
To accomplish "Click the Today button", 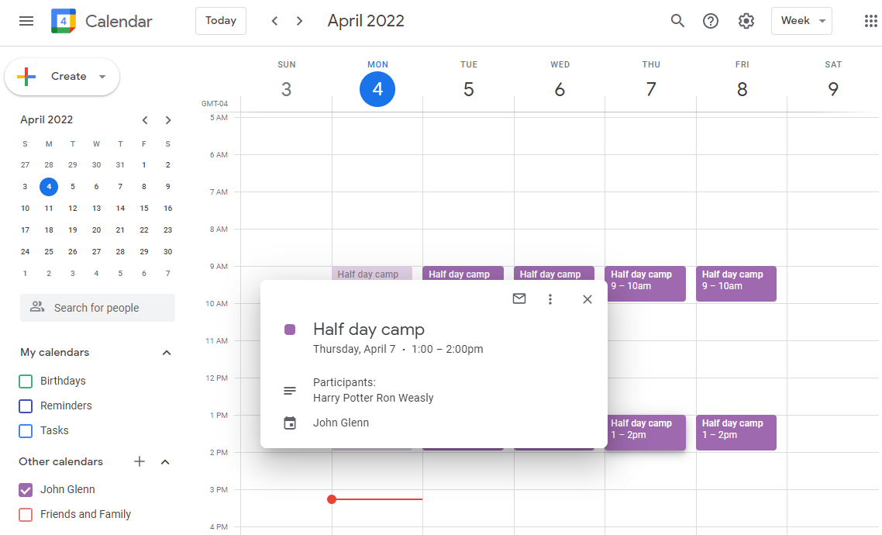I will click(220, 21).
